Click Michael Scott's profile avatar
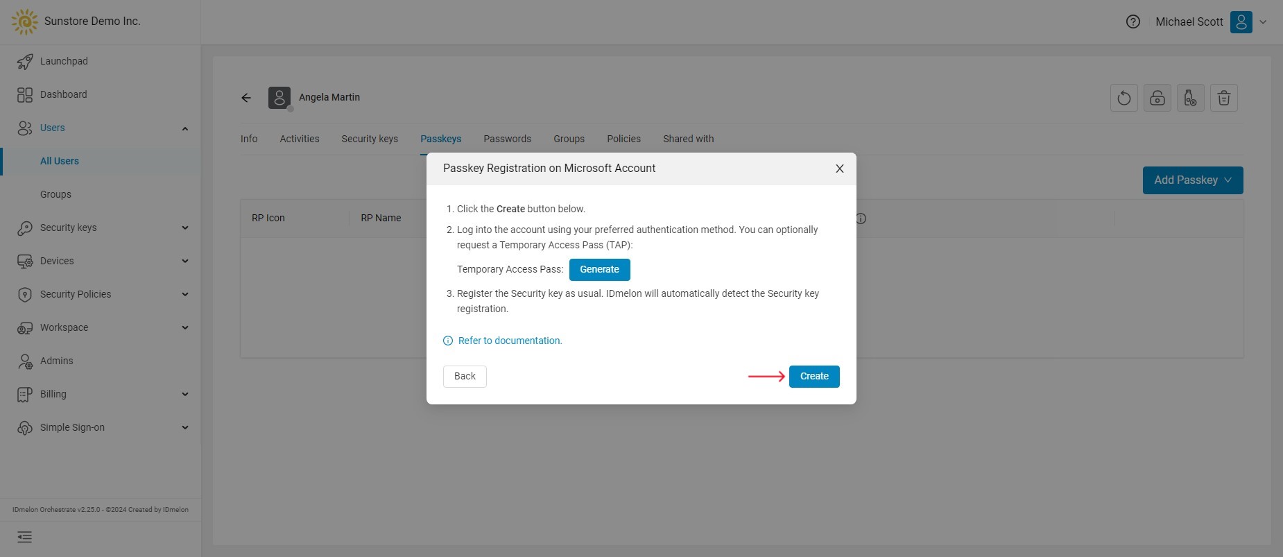This screenshot has width=1283, height=557. tap(1241, 22)
